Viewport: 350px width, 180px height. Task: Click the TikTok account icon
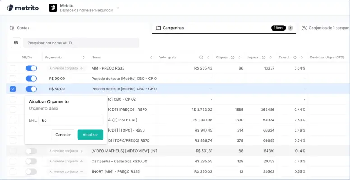coord(53,8)
